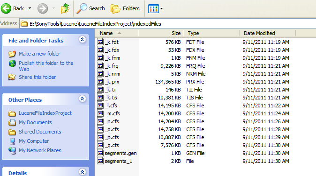
Task: Click the address bar path field
Action: coord(167,24)
